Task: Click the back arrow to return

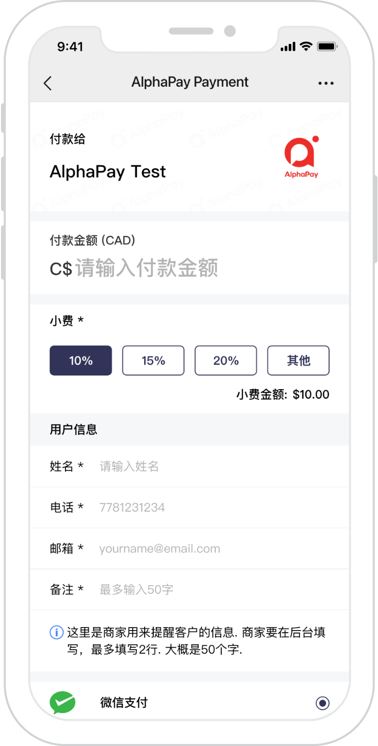Action: (48, 82)
